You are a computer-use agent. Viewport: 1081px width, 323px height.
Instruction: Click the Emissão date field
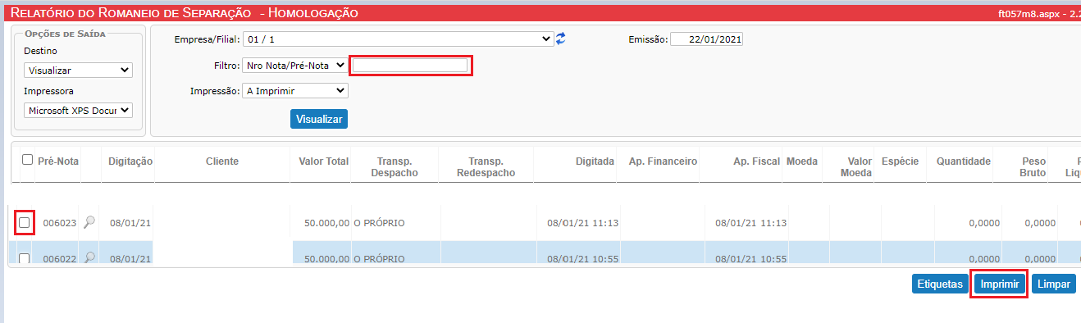(x=706, y=39)
